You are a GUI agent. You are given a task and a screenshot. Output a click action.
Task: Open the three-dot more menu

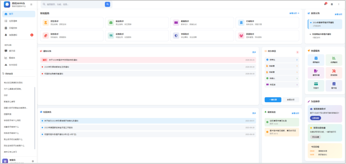tap(339, 4)
